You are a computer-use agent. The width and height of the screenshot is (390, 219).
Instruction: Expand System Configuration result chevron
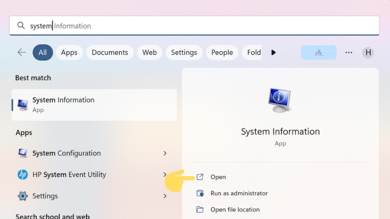165,153
